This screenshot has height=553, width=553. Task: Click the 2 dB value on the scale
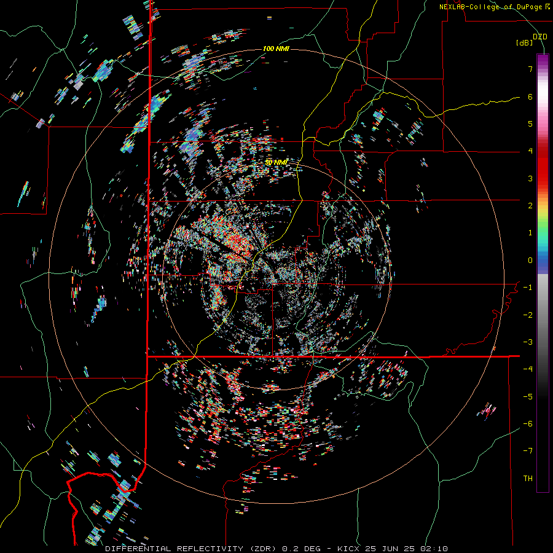530,206
